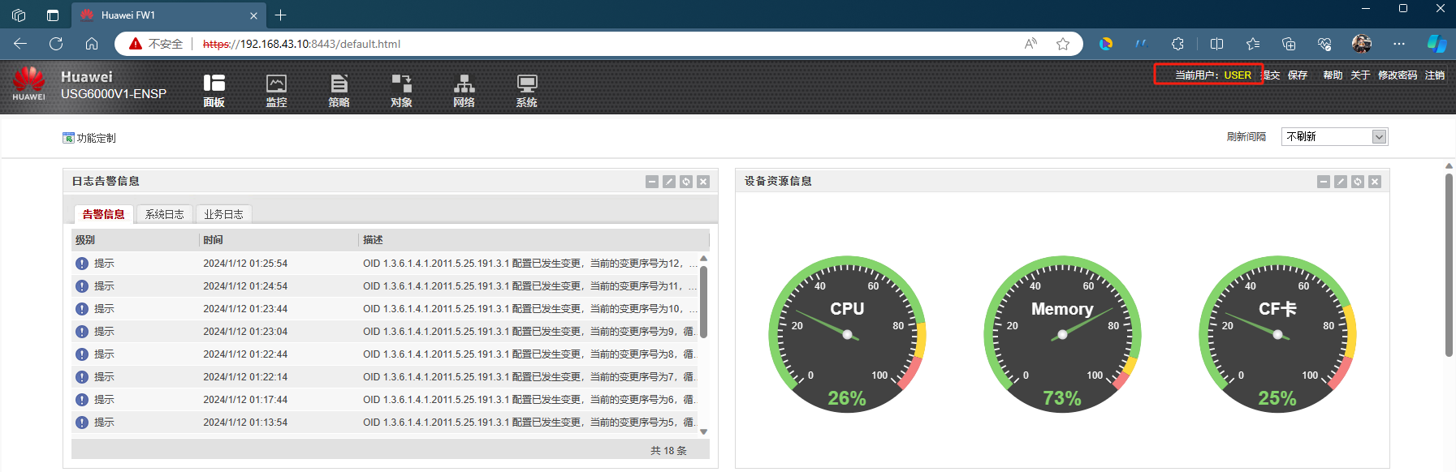The height and width of the screenshot is (472, 1456).
Task: Close the 日志告警信息 panel
Action: click(703, 182)
